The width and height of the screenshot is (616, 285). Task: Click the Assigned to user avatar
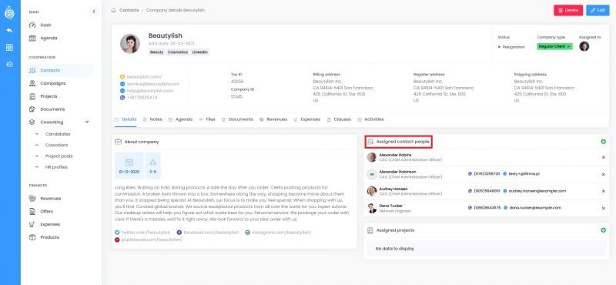point(584,46)
